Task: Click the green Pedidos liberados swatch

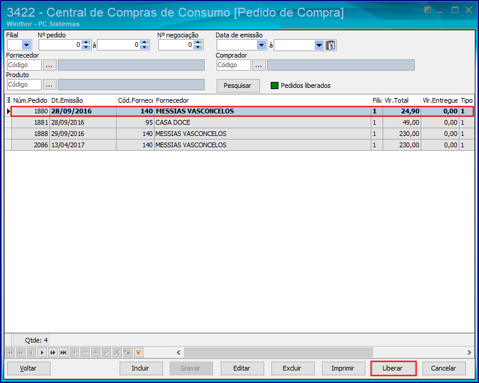Action: 275,86
